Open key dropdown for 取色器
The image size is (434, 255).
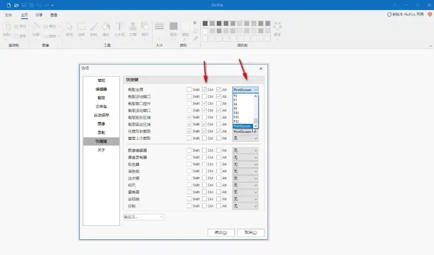tap(246, 164)
